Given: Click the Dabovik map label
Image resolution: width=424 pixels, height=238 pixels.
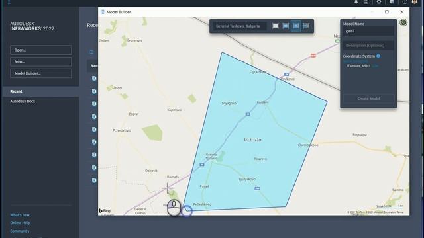Looking at the screenshot, I should click(x=151, y=171).
